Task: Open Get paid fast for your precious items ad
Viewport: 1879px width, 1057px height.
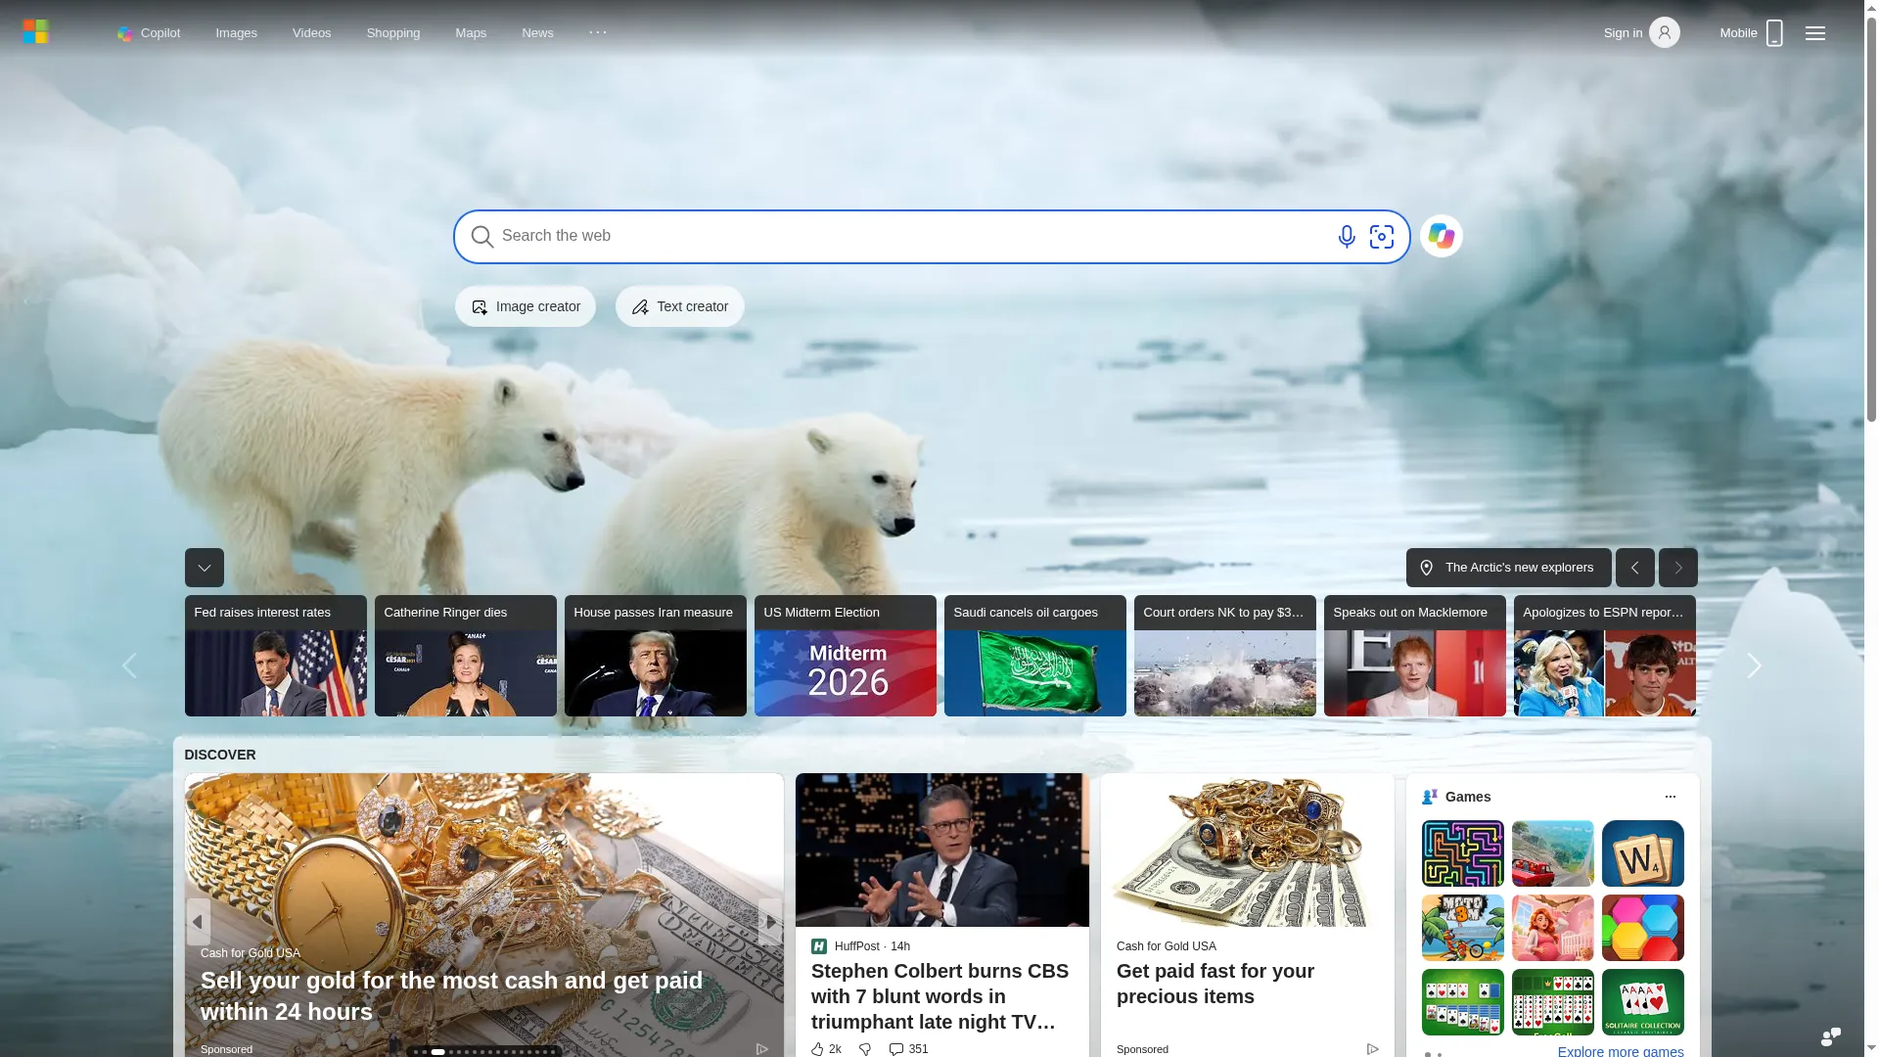Action: click(x=1215, y=984)
